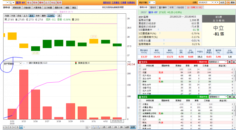Switch to the 大量券商 tab
This screenshot has width=236, height=130.
[x=37, y=8]
